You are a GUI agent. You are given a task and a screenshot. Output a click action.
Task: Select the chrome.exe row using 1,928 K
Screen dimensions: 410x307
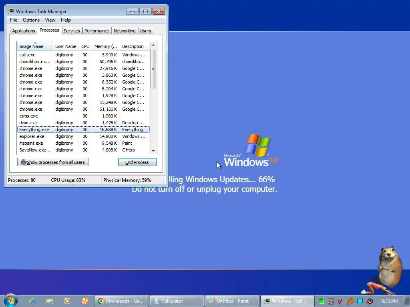tap(83, 96)
